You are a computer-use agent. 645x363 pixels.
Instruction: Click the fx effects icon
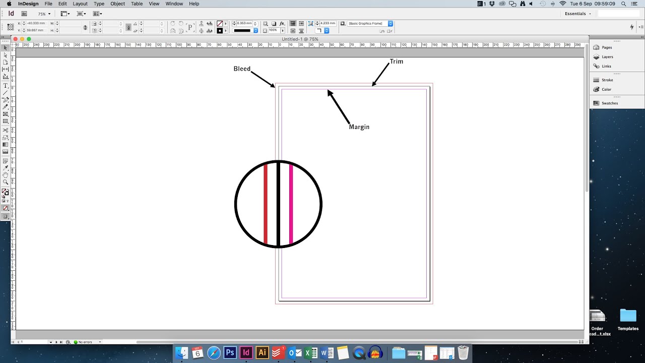282,24
